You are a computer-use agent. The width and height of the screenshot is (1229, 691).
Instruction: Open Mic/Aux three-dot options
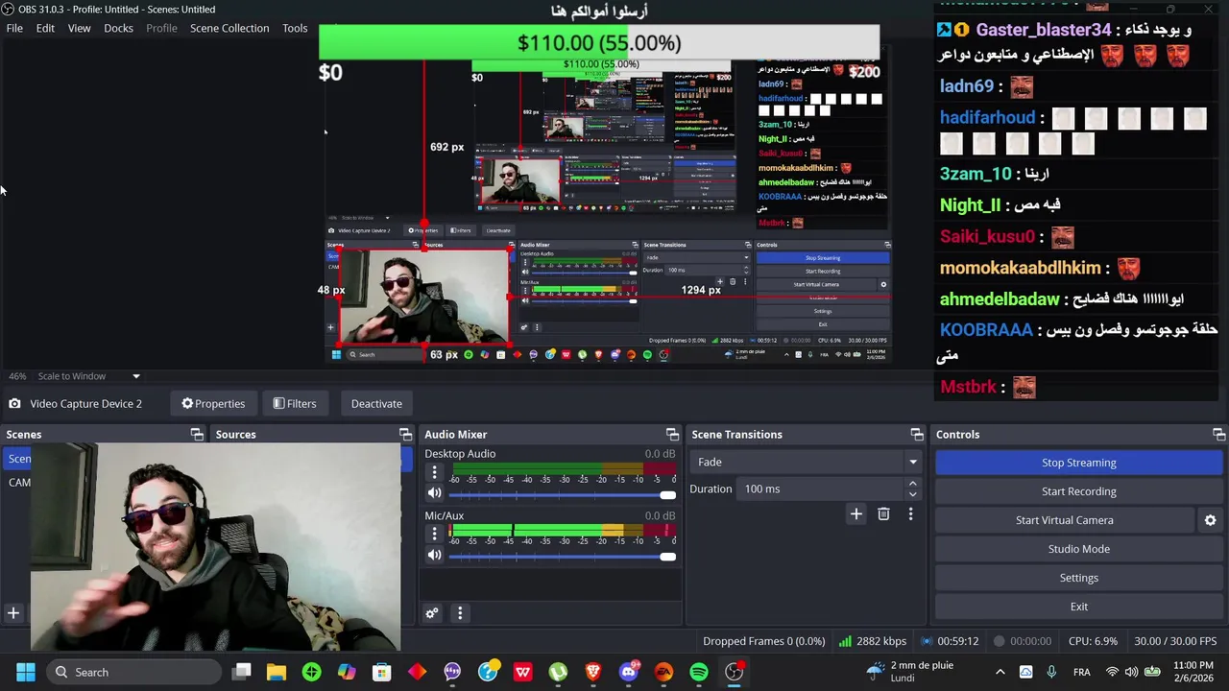[x=434, y=534]
